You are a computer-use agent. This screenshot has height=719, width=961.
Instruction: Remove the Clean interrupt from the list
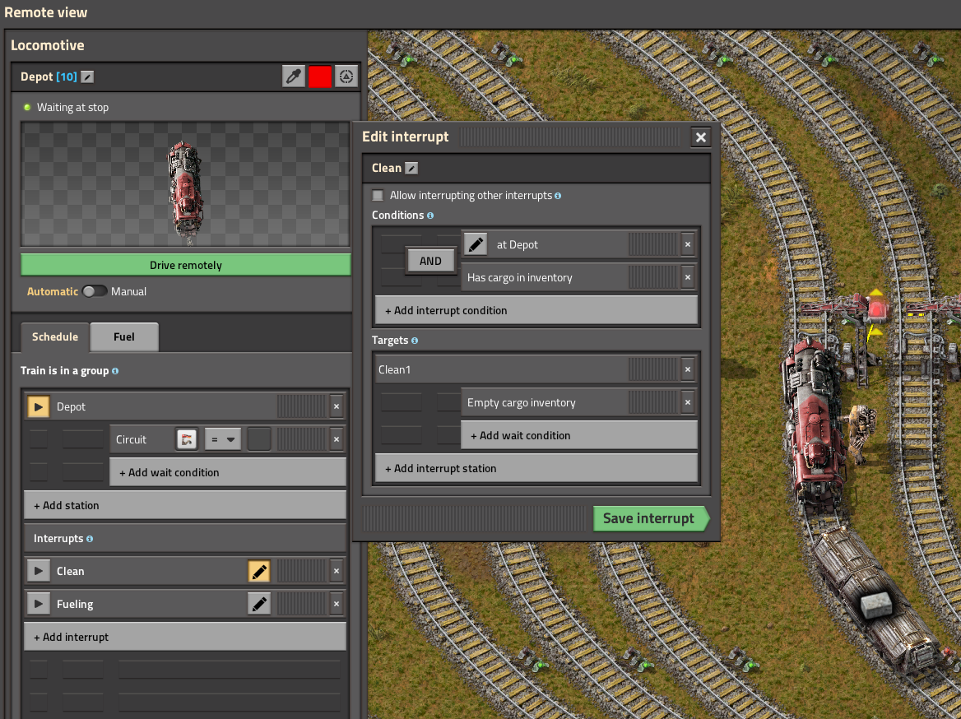tap(337, 571)
